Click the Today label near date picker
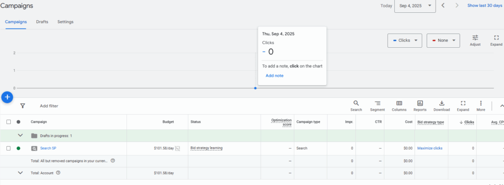The image size is (504, 185). click(386, 6)
